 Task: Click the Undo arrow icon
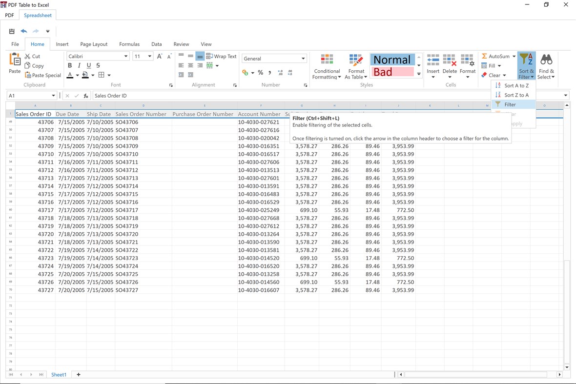tap(24, 31)
